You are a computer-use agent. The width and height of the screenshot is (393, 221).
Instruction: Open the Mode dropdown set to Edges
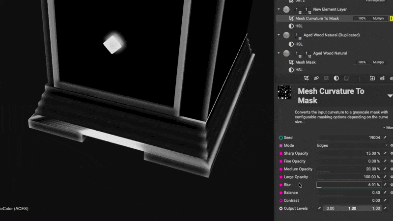coord(352,146)
